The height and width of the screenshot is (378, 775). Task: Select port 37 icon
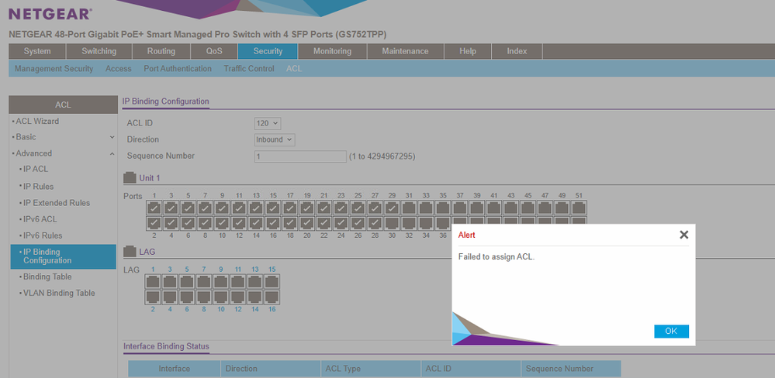pos(460,208)
